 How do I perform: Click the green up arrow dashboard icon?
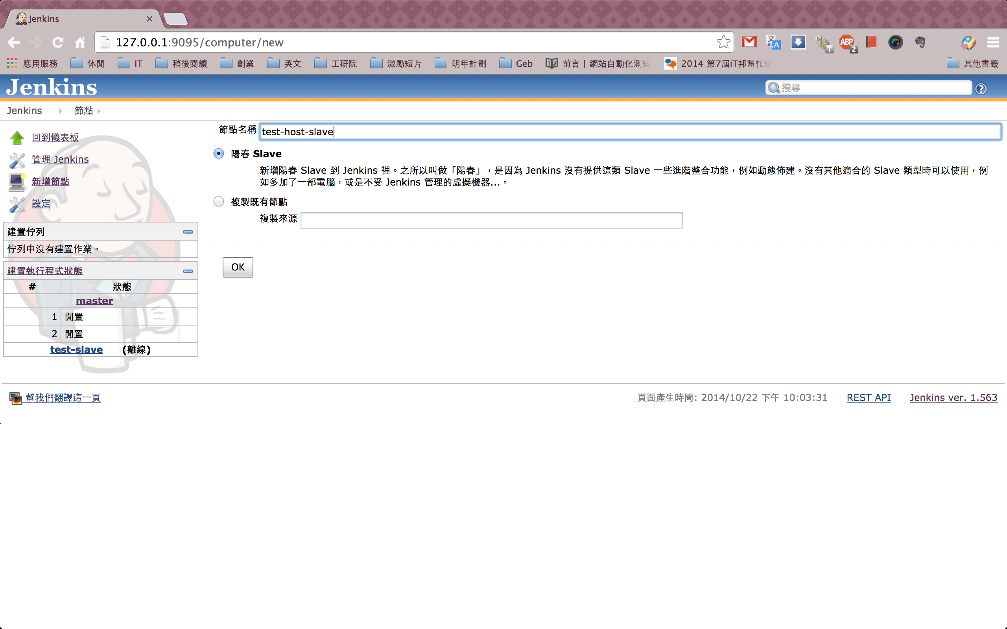(x=17, y=138)
